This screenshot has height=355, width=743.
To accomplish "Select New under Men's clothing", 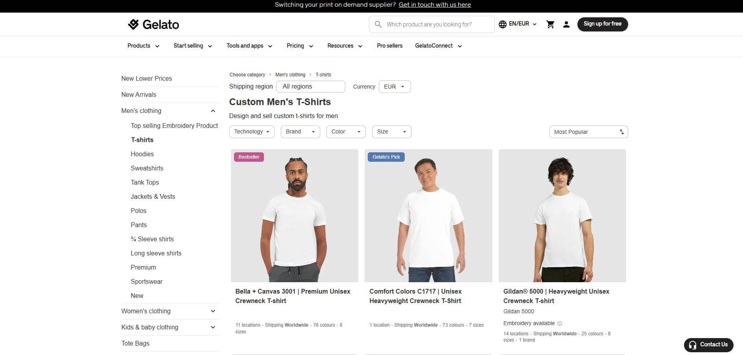I will click(x=137, y=296).
